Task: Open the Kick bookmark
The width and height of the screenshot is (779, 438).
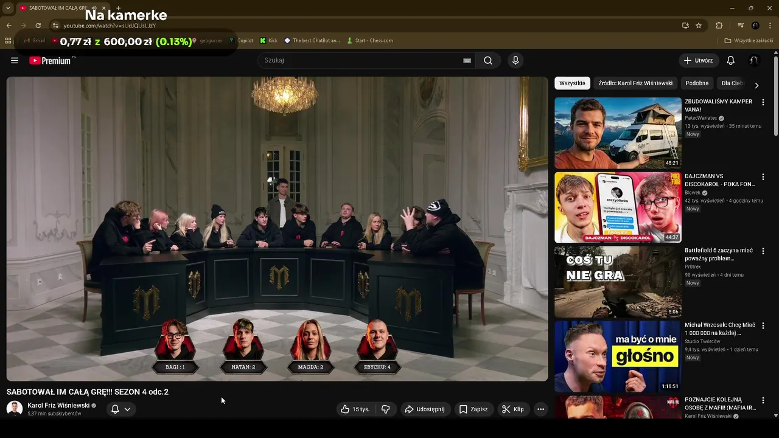Action: (x=268, y=41)
